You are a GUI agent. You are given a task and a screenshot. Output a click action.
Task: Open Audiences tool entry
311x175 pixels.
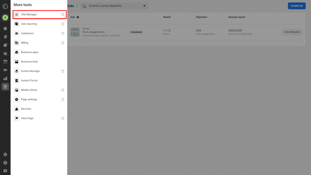[39, 33]
